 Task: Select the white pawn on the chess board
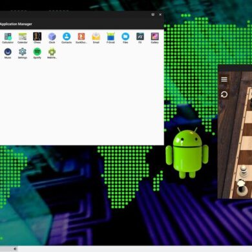243,171
